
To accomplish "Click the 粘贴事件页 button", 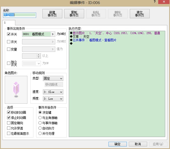I will [96, 14].
